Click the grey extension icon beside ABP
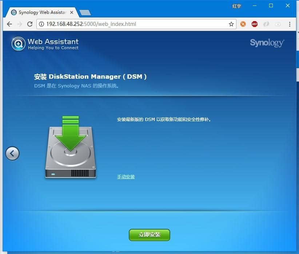The width and height of the screenshot is (299, 254). (266, 24)
